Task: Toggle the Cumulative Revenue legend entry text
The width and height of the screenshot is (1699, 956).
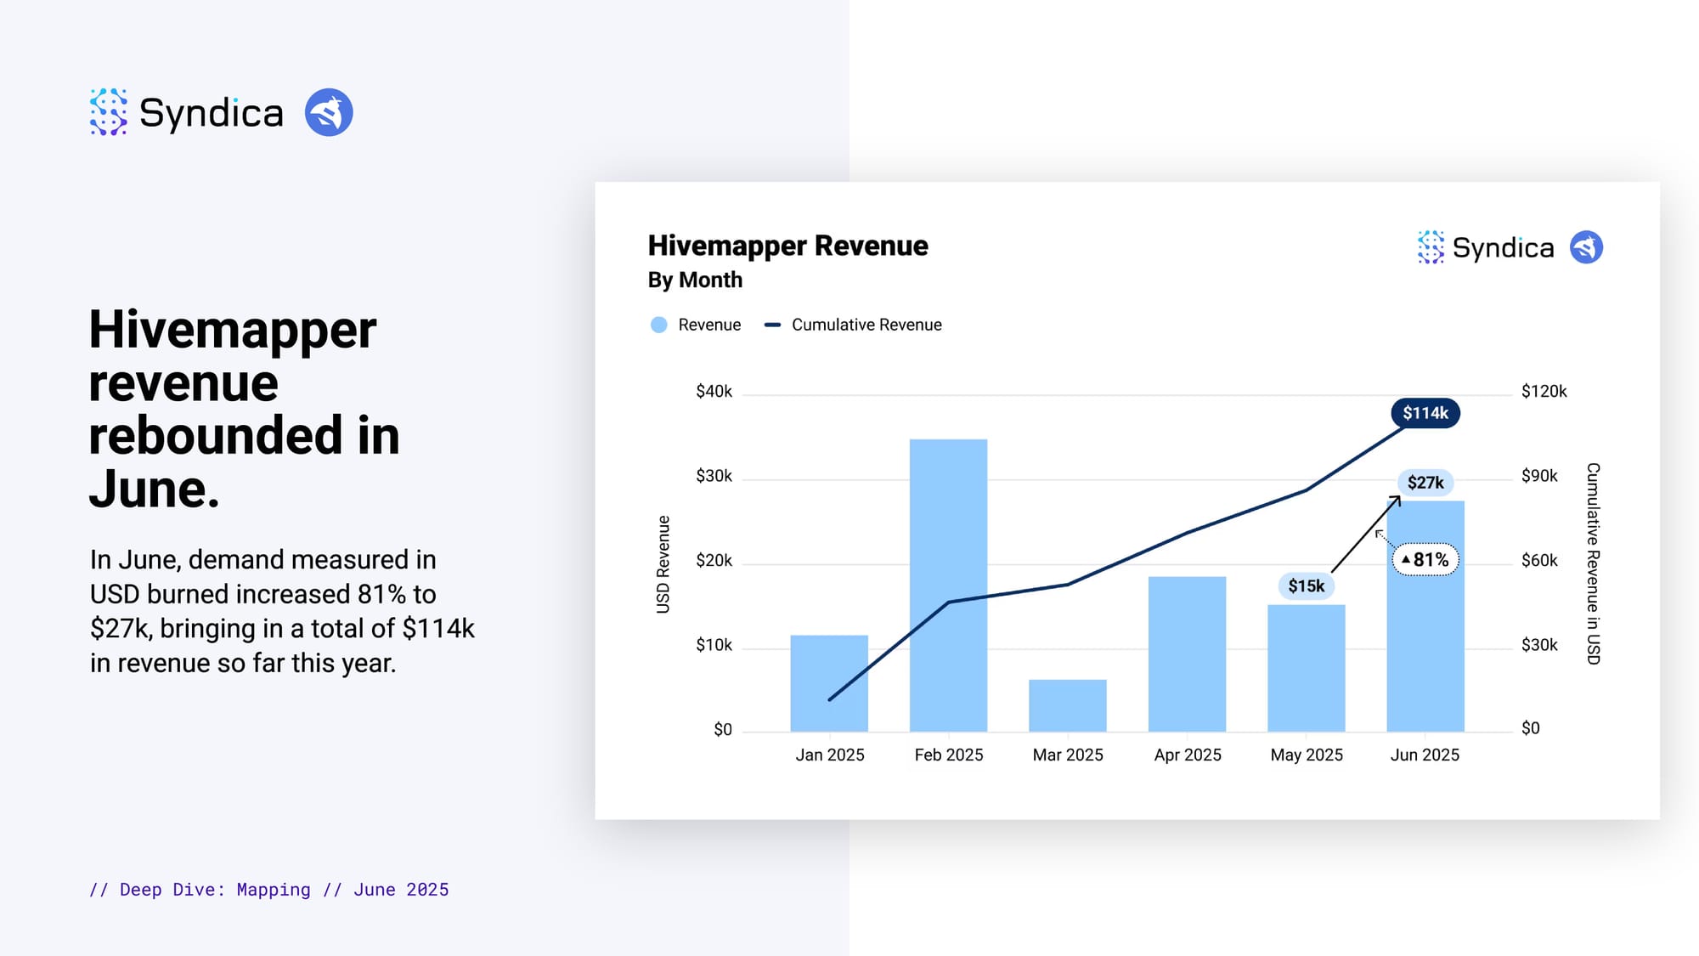Action: coord(866,325)
